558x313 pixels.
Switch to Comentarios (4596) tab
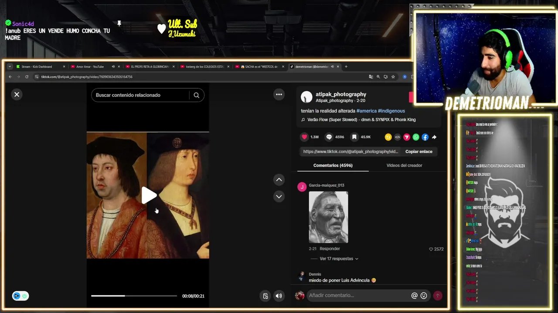tap(333, 166)
